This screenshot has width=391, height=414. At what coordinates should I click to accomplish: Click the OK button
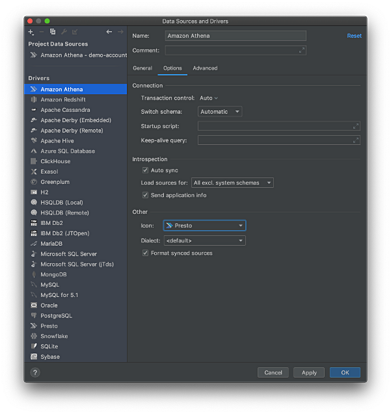(345, 372)
